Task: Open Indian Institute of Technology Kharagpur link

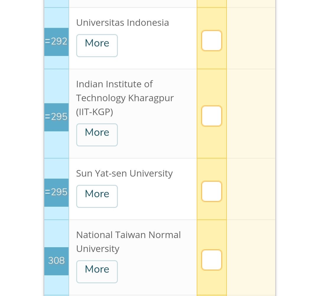Action: [x=125, y=98]
